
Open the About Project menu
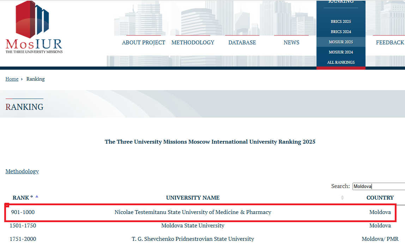143,43
